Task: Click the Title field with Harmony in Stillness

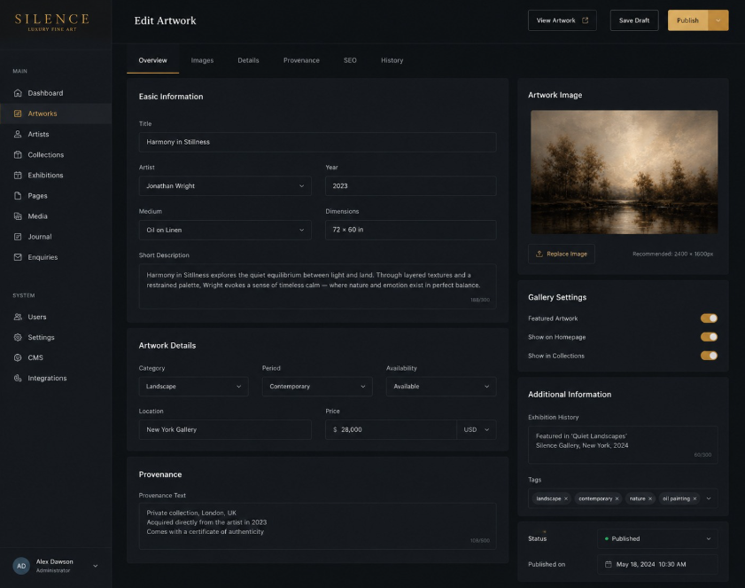Action: coord(317,142)
